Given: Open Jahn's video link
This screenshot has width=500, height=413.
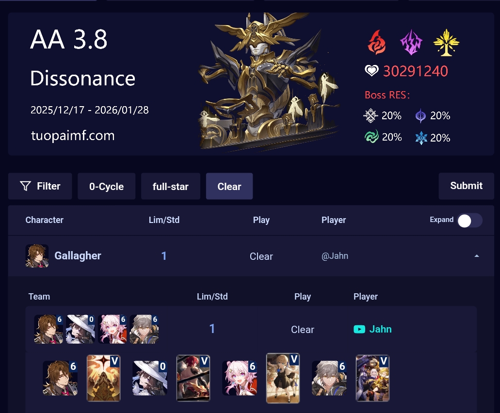Looking at the screenshot, I should [x=380, y=329].
